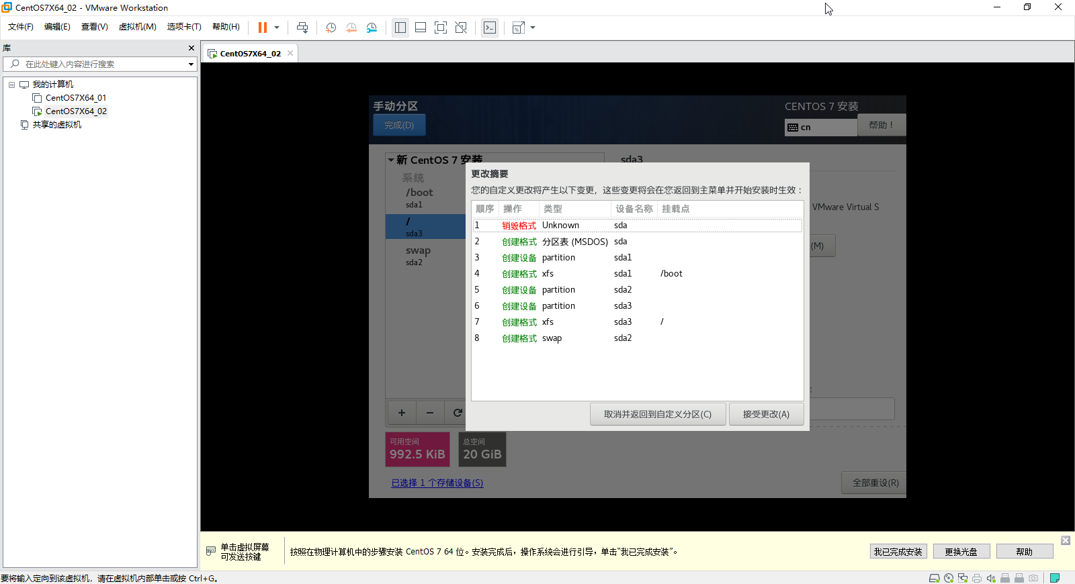Close the library (库) panel
Screen dimensions: 1075x584
tap(191, 48)
